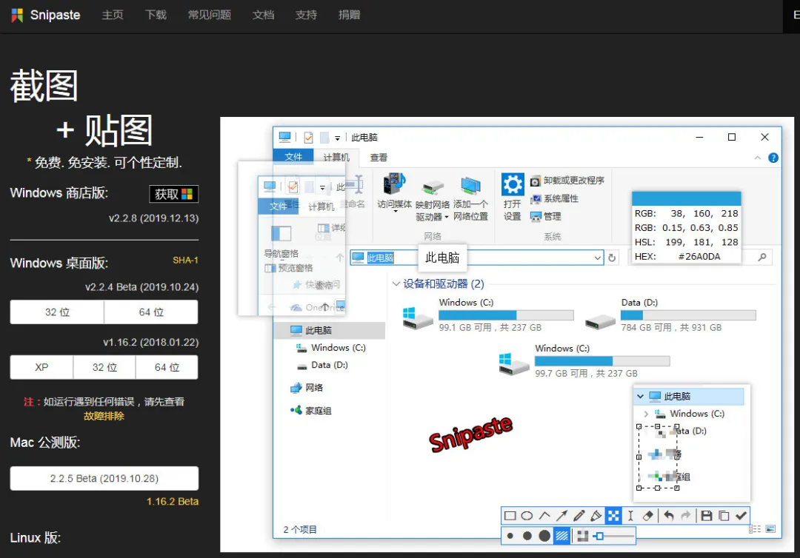Toggle the blur pixelate mode
This screenshot has height=558, width=800.
[583, 536]
